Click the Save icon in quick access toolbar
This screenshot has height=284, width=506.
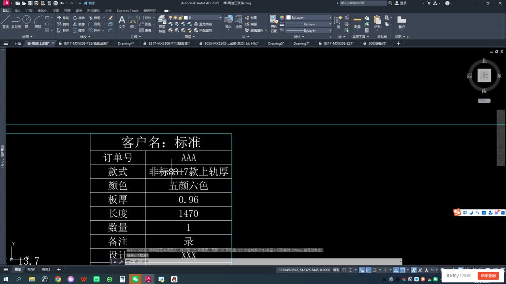tap(30, 3)
